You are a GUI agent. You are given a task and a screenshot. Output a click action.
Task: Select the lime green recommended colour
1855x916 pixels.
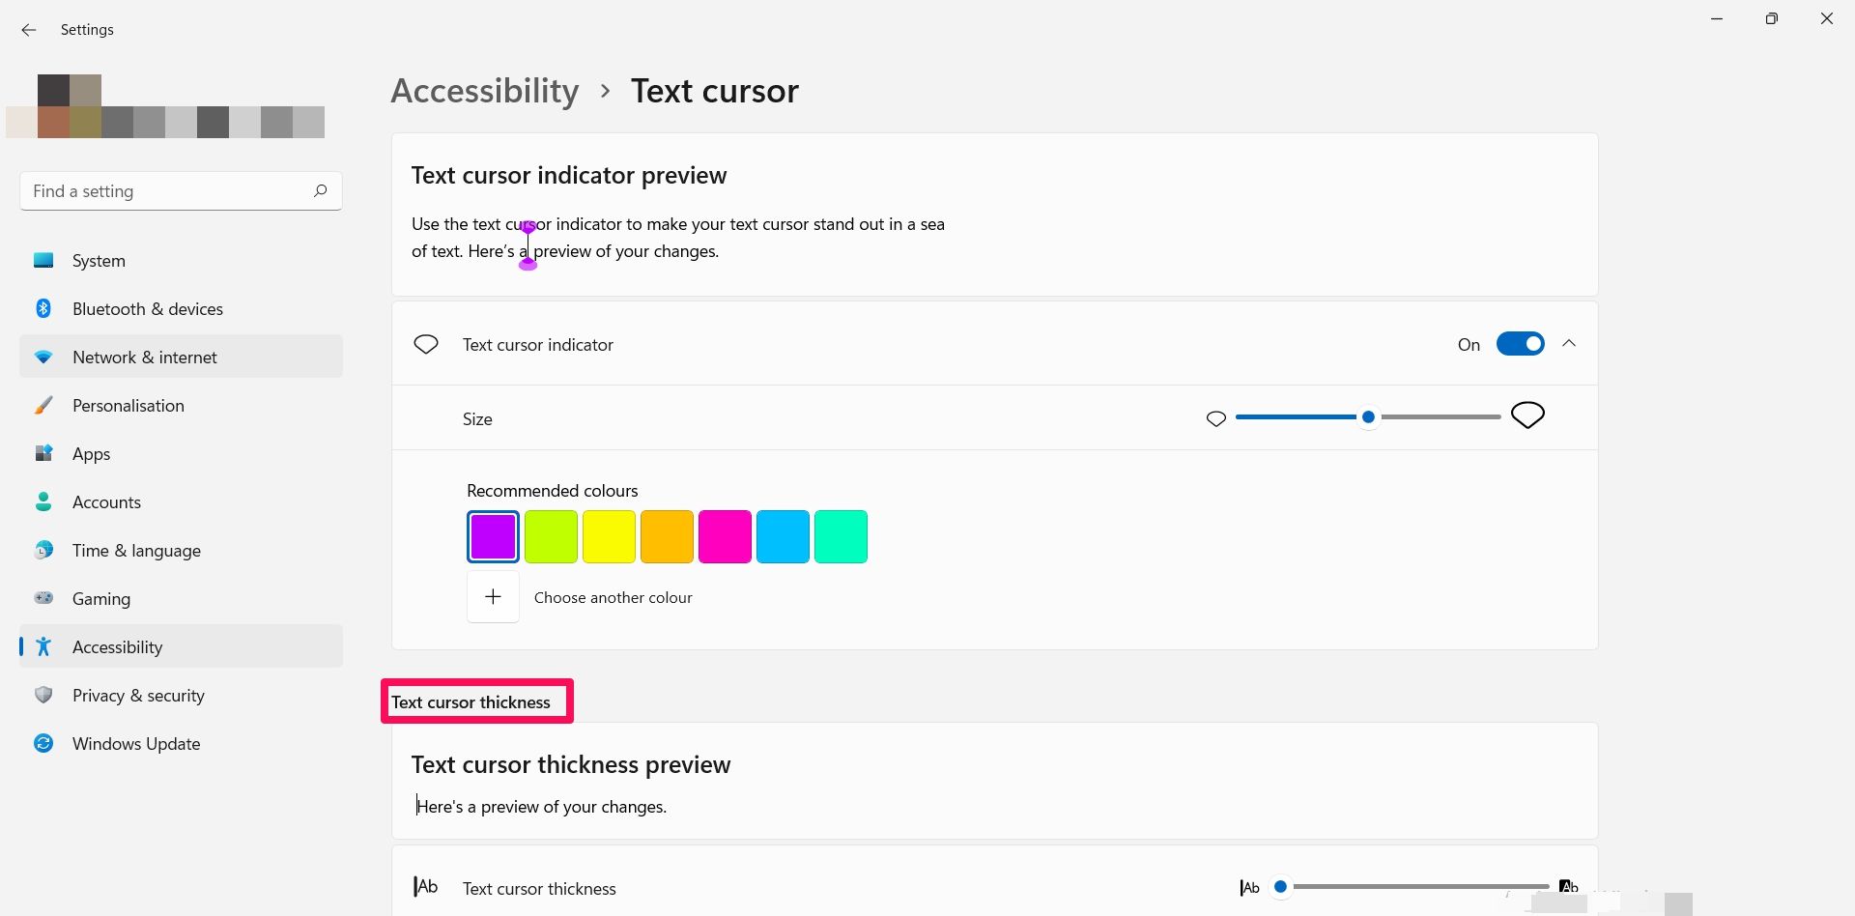551,536
